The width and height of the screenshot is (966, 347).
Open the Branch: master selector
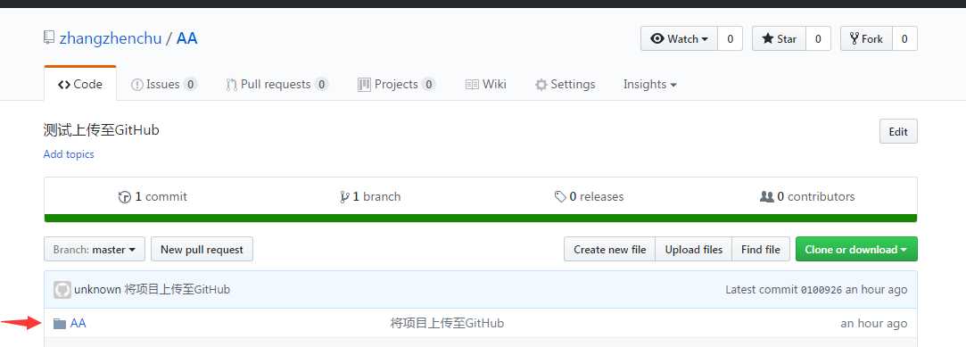coord(95,250)
